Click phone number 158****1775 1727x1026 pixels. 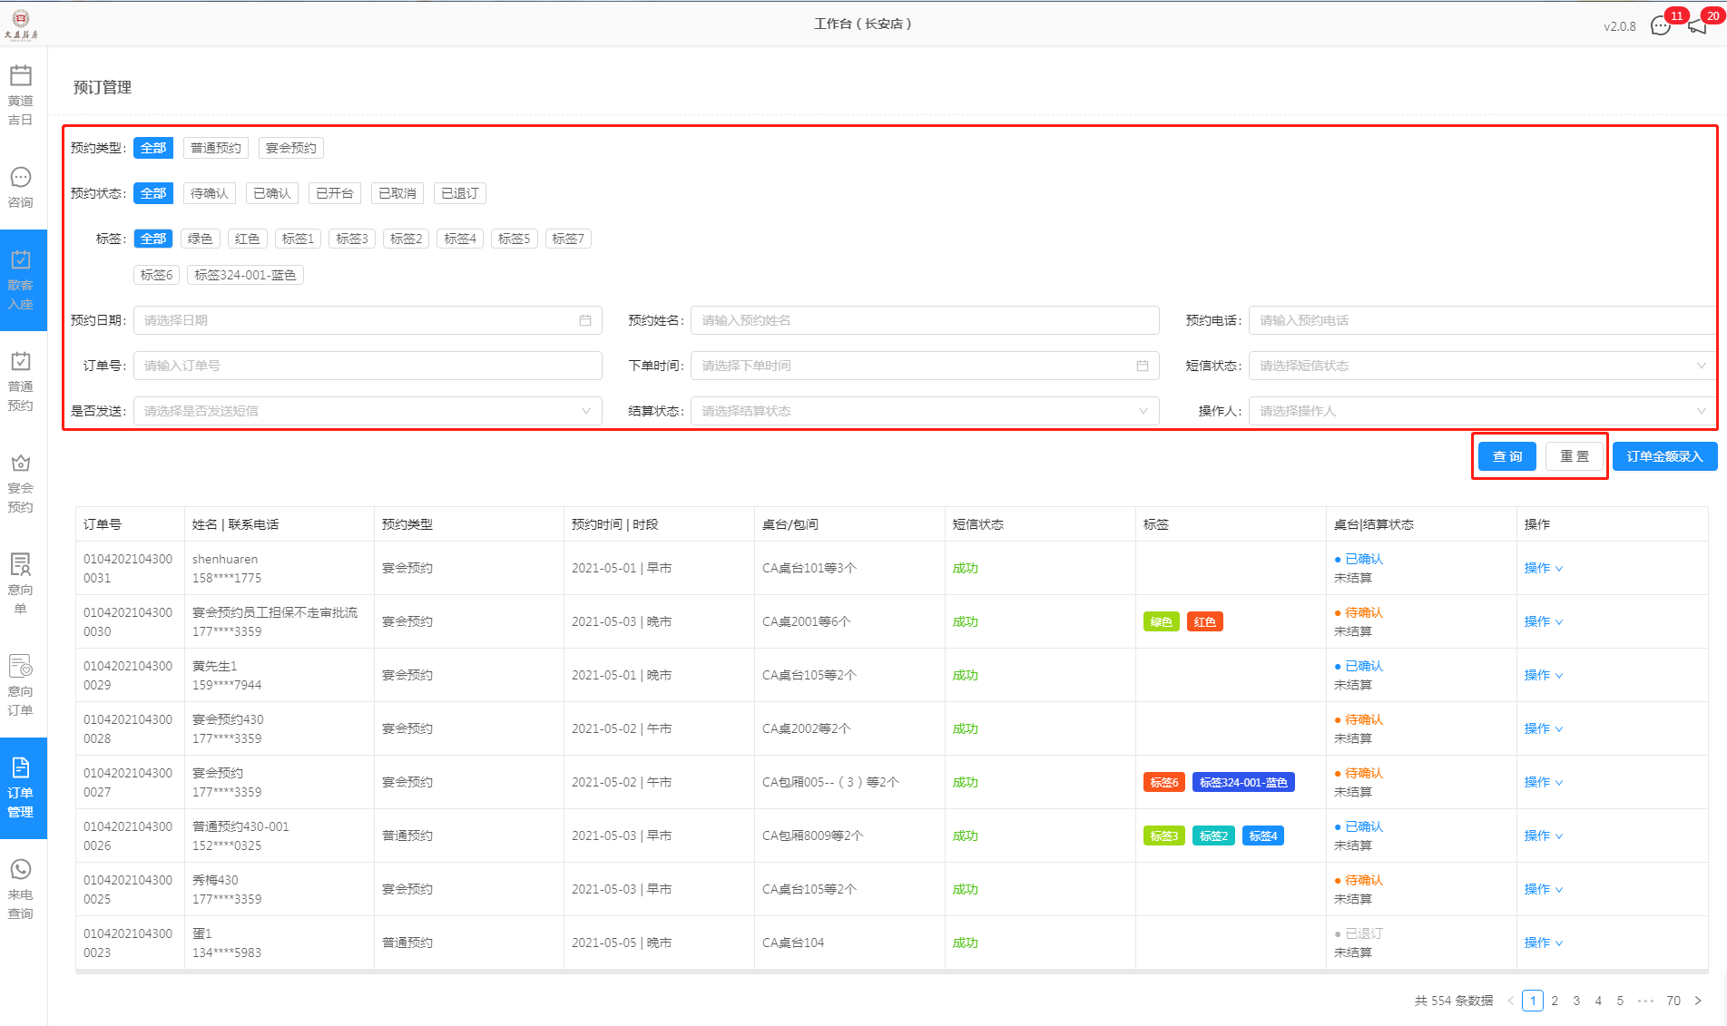pos(227,578)
